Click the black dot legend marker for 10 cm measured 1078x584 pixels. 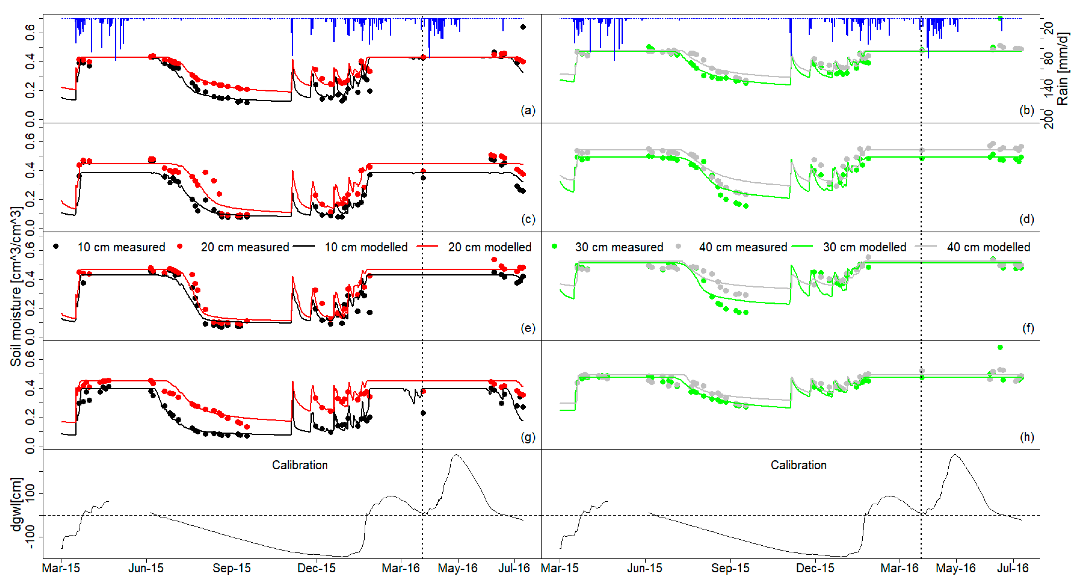56,247
